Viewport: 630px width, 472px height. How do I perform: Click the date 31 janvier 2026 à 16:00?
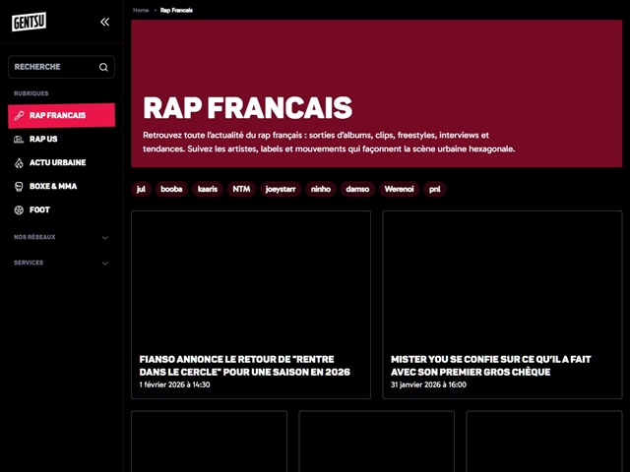(x=428, y=384)
